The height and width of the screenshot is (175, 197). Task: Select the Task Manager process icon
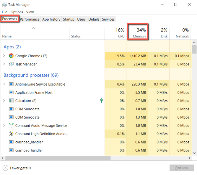[11, 64]
